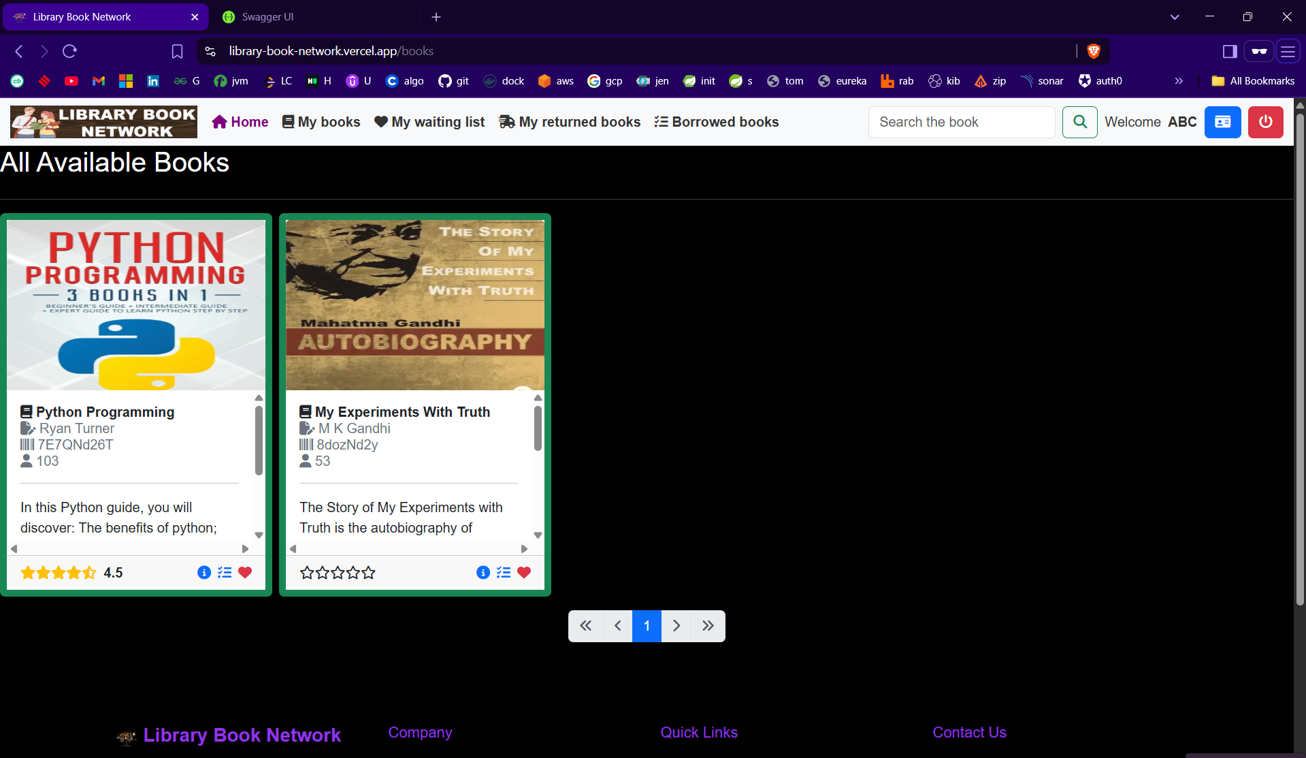Show more bookmarks overflow chevron
Image resolution: width=1306 pixels, height=758 pixels.
1179,81
